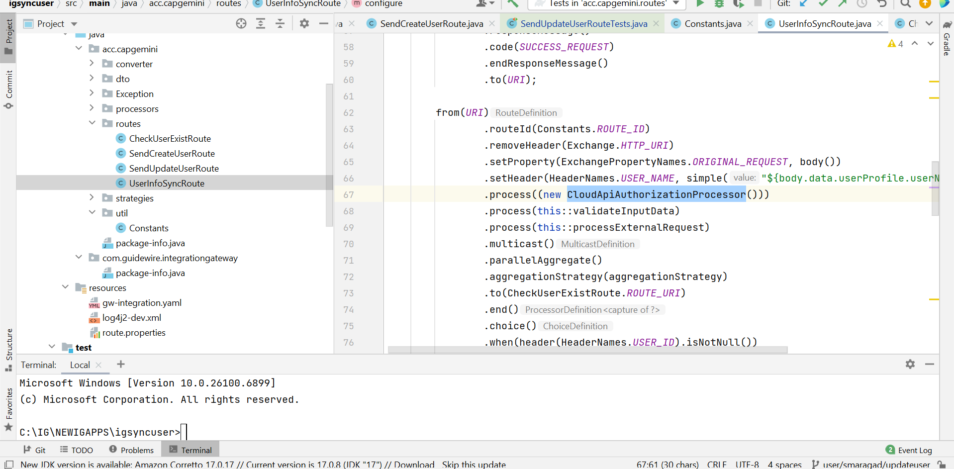
Task: Toggle the Project tool window sidebar button
Action: 8,37
